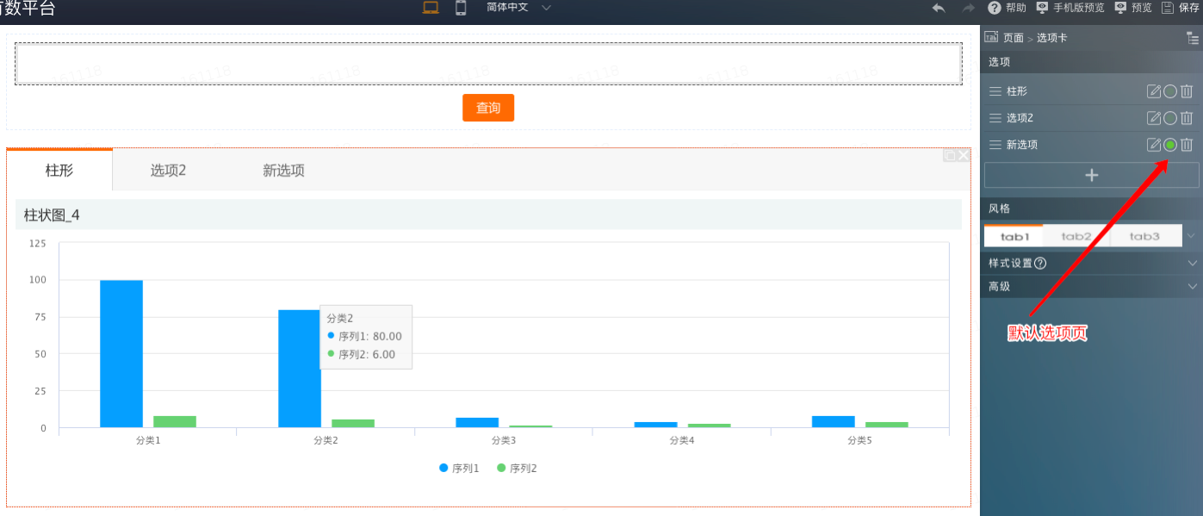Switch to the 柱形 tab
This screenshot has width=1203, height=516.
59,170
